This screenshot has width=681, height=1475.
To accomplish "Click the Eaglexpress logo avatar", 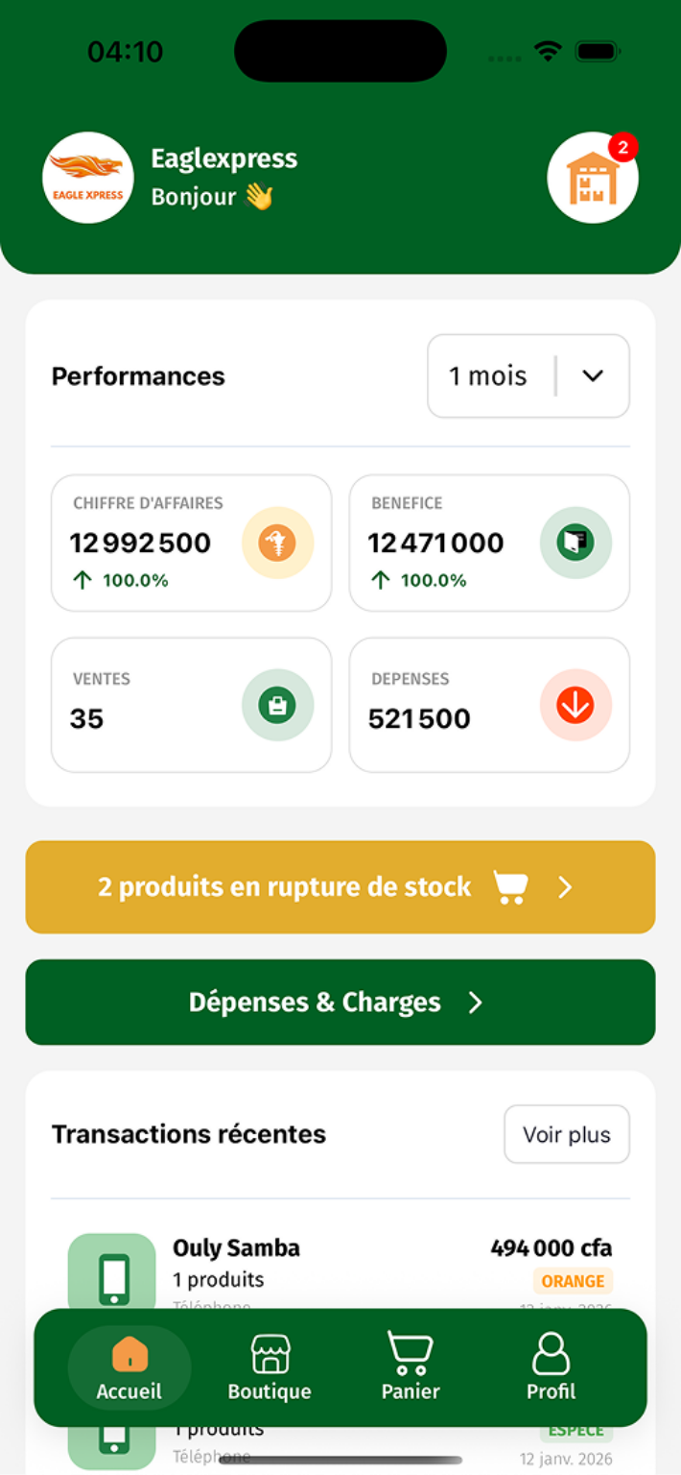I will point(87,178).
